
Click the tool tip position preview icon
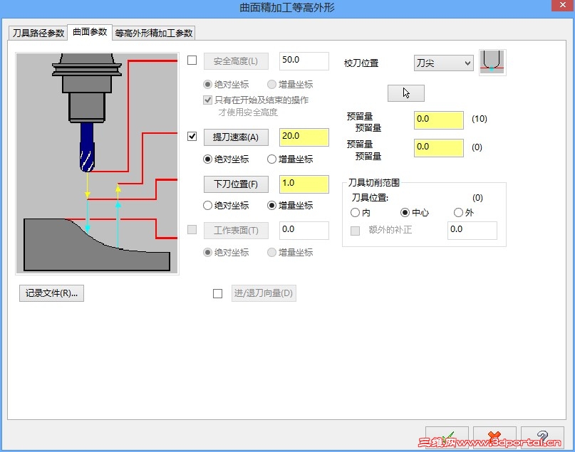[492, 62]
